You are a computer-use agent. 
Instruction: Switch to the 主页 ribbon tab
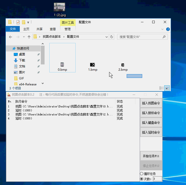pyautogui.click(x=26, y=29)
